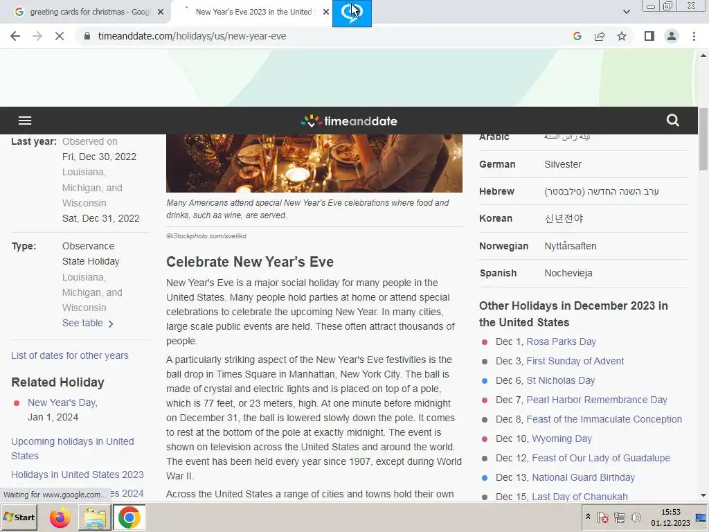This screenshot has width=709, height=532.
Task: Open Feast of the Immaculate Conception
Action: pyautogui.click(x=604, y=419)
